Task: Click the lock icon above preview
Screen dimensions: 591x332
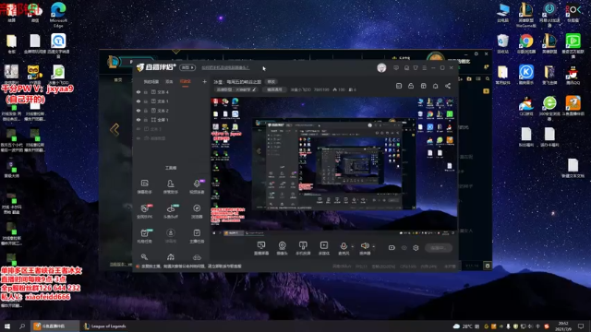Action: click(411, 86)
